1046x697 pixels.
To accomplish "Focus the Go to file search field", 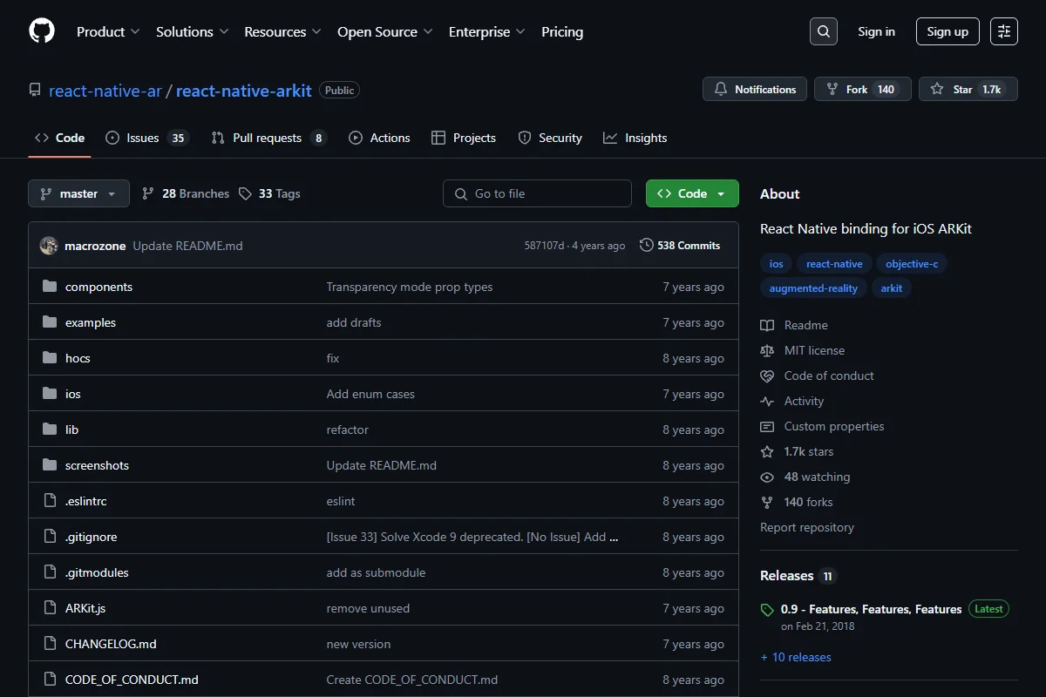I will pyautogui.click(x=537, y=193).
